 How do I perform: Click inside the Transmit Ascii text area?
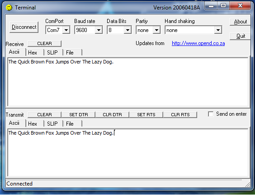[127, 153]
